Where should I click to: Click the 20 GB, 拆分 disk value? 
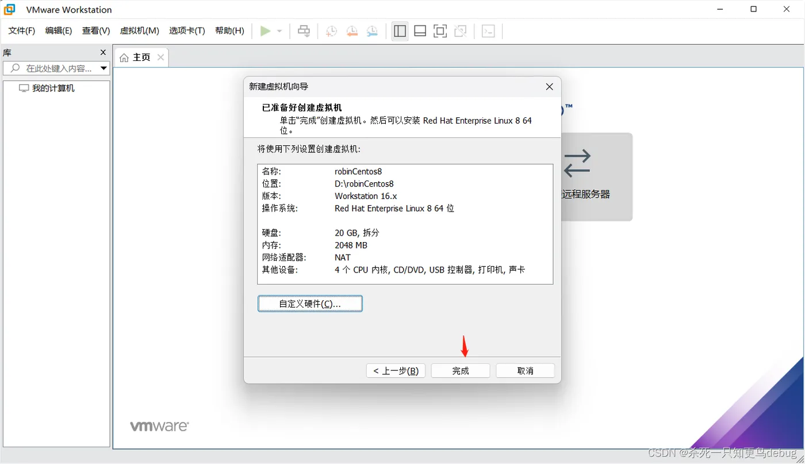click(x=357, y=233)
